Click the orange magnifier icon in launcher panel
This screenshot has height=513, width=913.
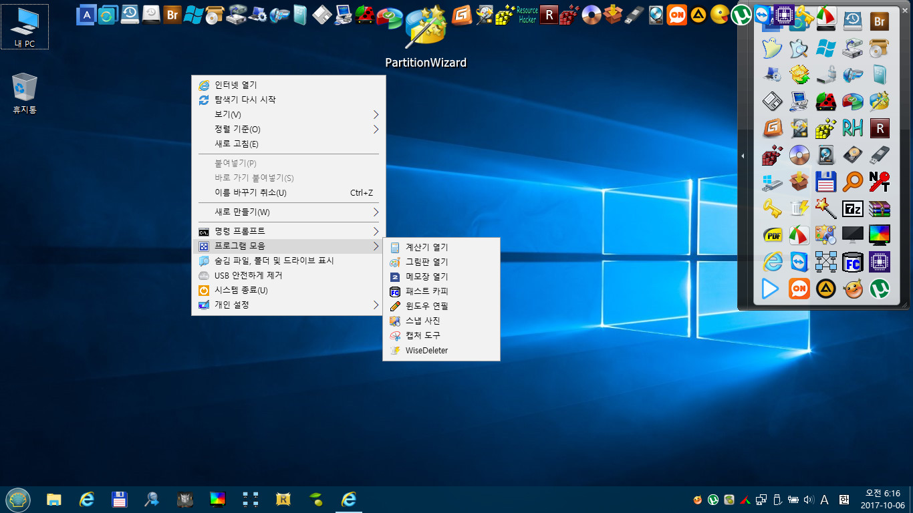853,182
